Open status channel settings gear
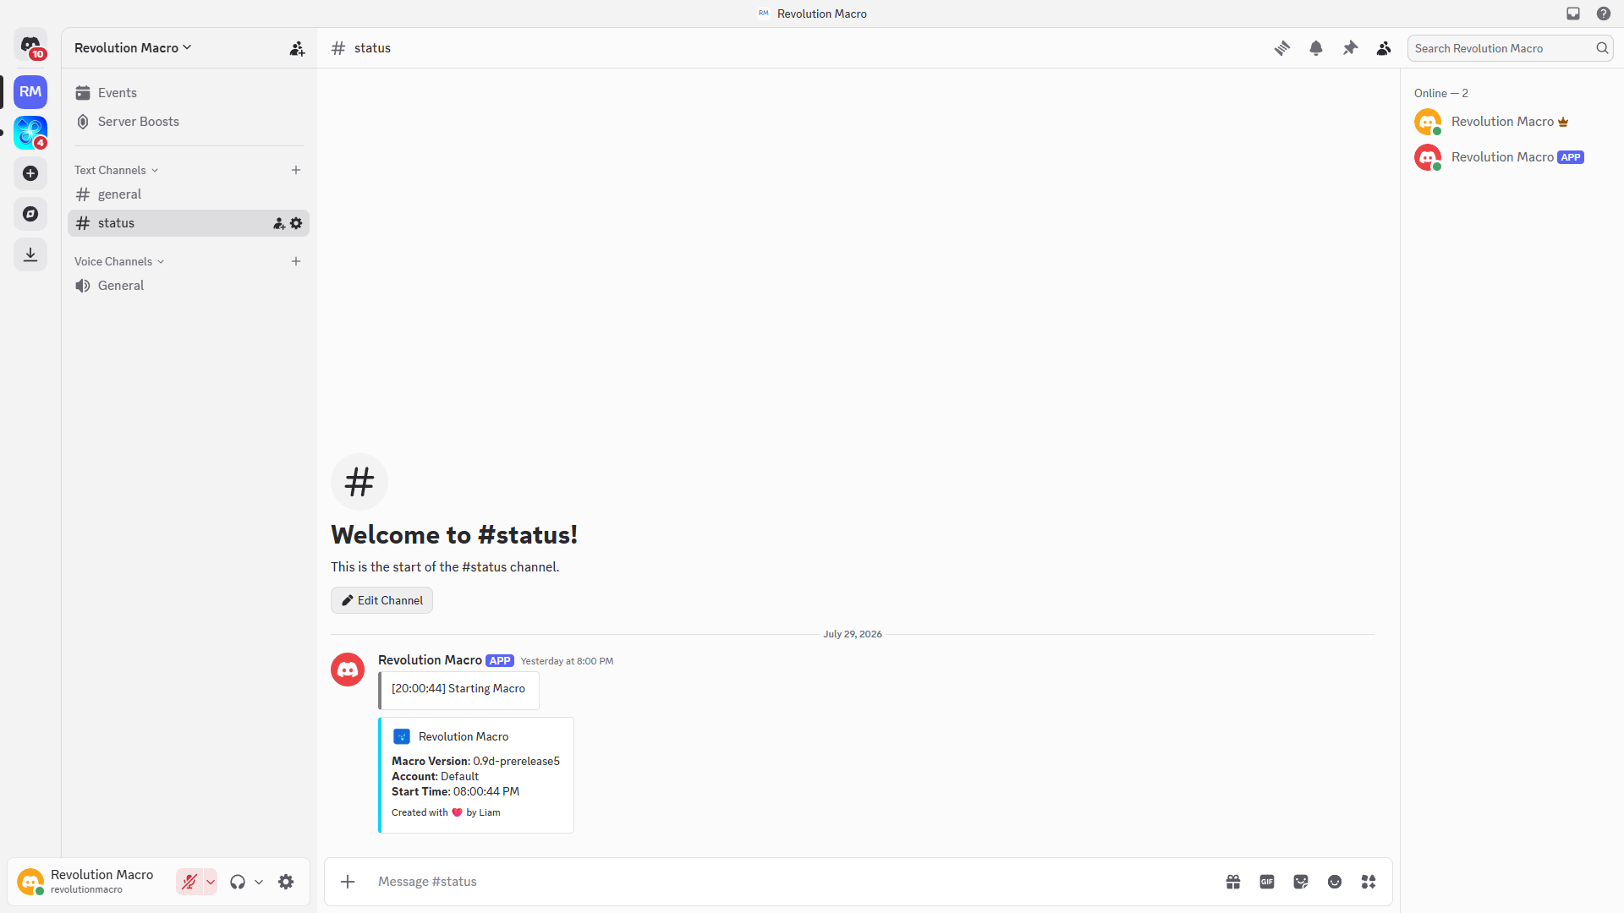Viewport: 1624px width, 913px height. 296,223
